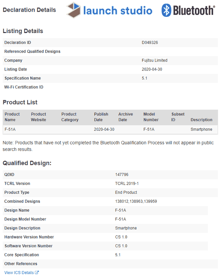
Task: Select Combined Designs value 138012,138963,139959
Action: point(136,201)
